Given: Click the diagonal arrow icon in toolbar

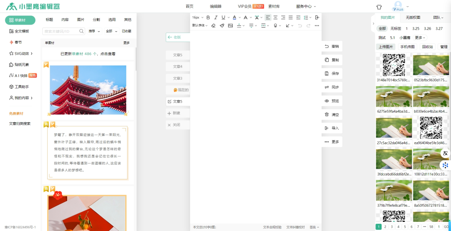Looking at the screenshot, I should (288, 25).
